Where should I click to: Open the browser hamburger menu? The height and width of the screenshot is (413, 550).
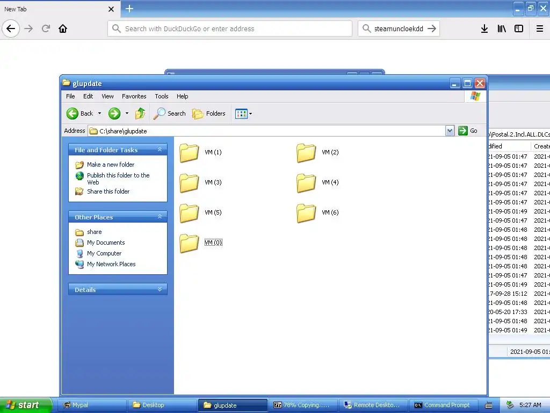pyautogui.click(x=540, y=29)
